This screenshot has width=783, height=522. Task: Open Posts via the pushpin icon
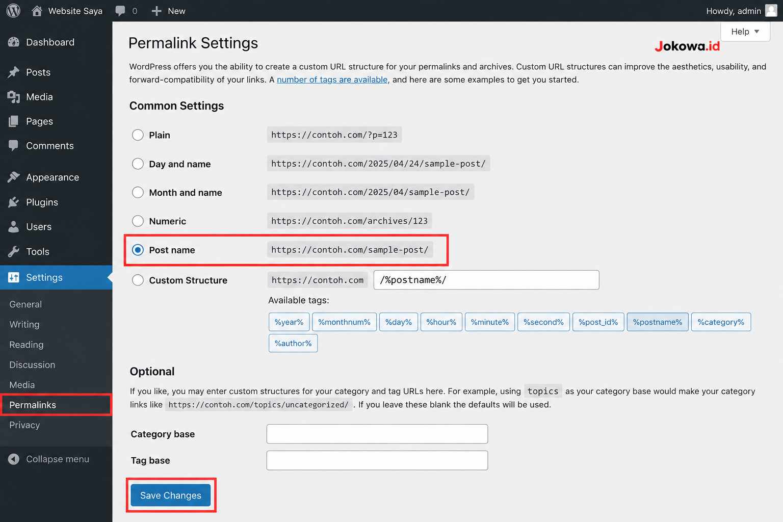coord(14,72)
